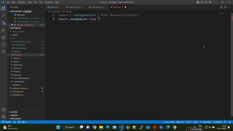Click CRLF end of line selector

point(196,122)
